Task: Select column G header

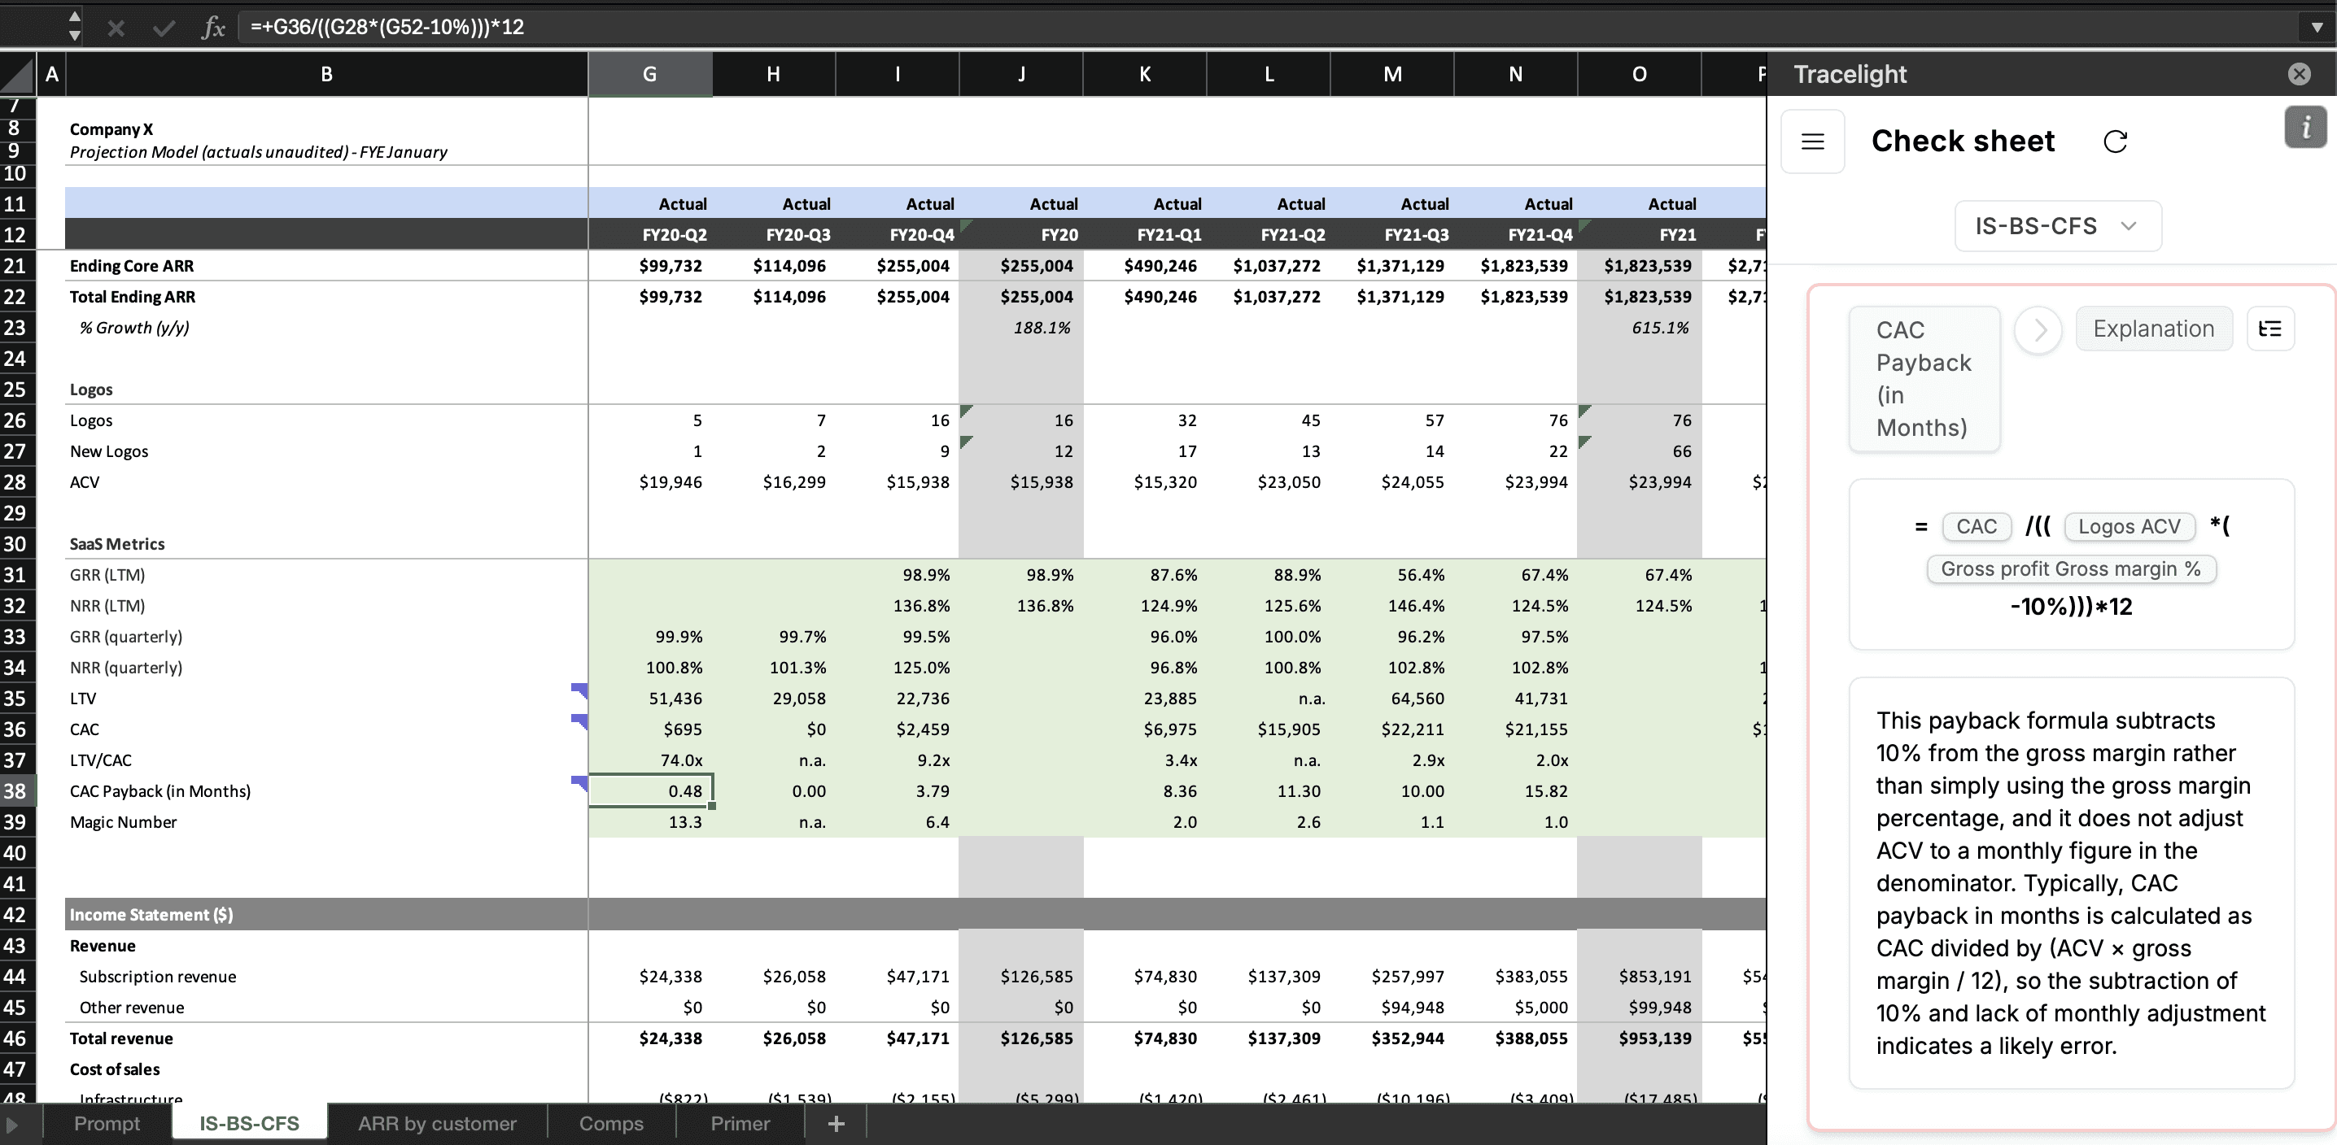Action: (x=649, y=74)
